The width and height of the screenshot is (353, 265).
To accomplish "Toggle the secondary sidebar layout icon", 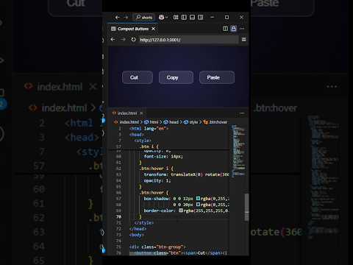I will click(x=201, y=17).
